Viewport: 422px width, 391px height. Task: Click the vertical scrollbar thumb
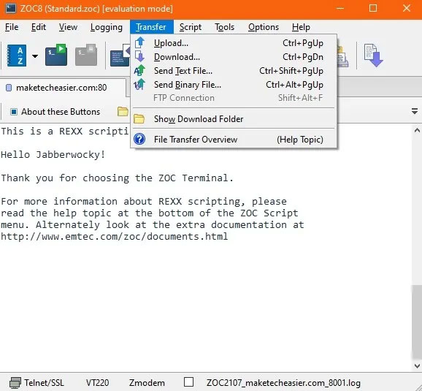point(417,322)
